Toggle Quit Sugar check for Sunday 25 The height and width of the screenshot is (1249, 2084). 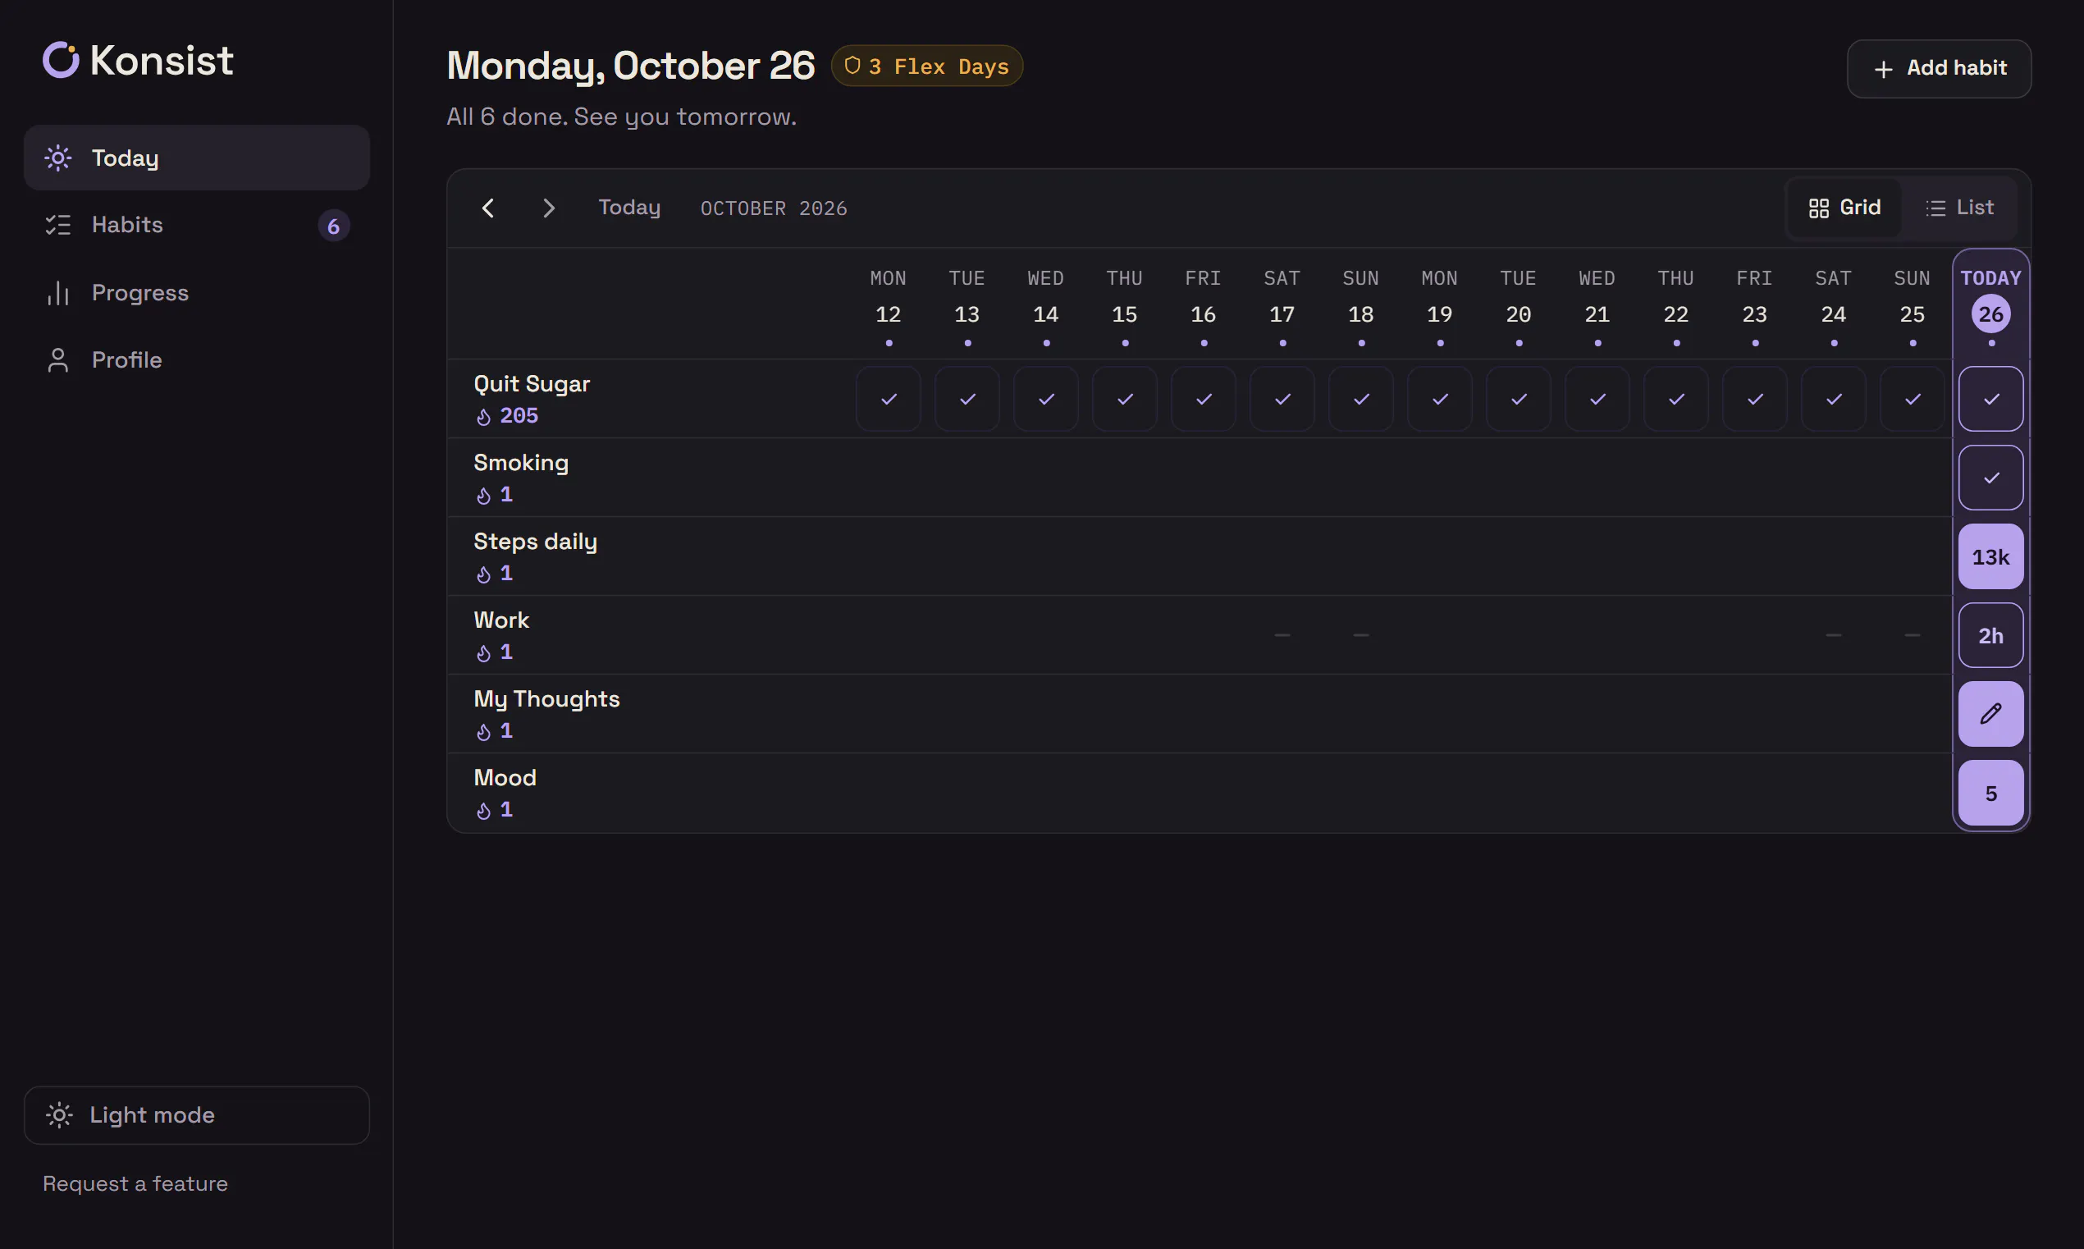1913,399
